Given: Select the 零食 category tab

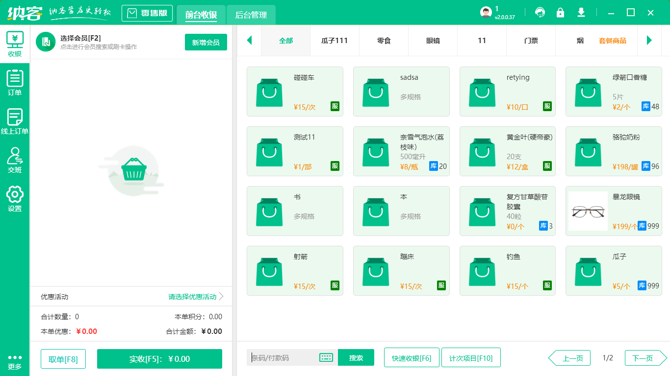Looking at the screenshot, I should [x=384, y=41].
